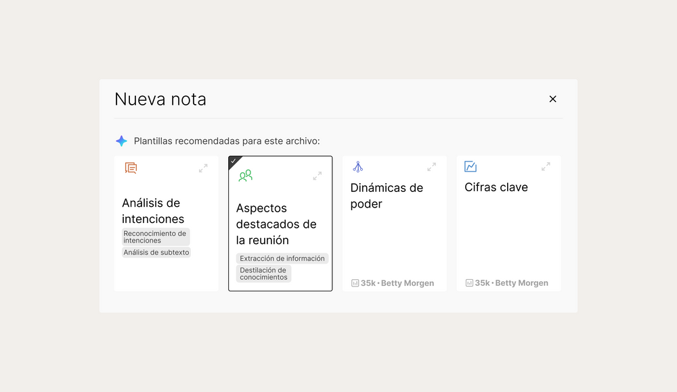Click the blue chart icon on Cifras clave

click(471, 167)
